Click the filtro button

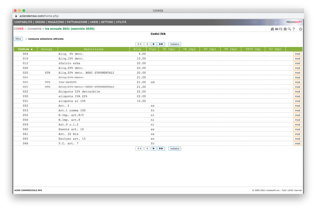pos(18,39)
